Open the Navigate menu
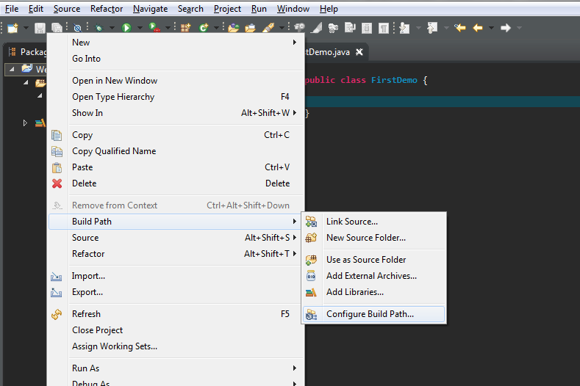 150,9
